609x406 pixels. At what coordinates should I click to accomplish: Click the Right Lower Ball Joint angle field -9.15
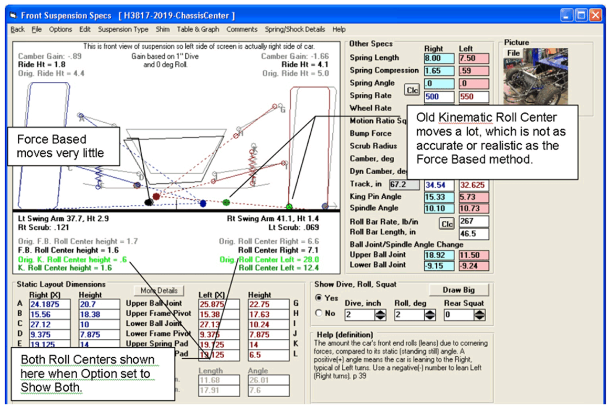coord(439,266)
